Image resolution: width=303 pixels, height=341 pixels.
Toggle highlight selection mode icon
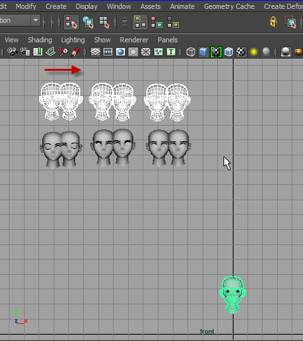tap(290, 21)
